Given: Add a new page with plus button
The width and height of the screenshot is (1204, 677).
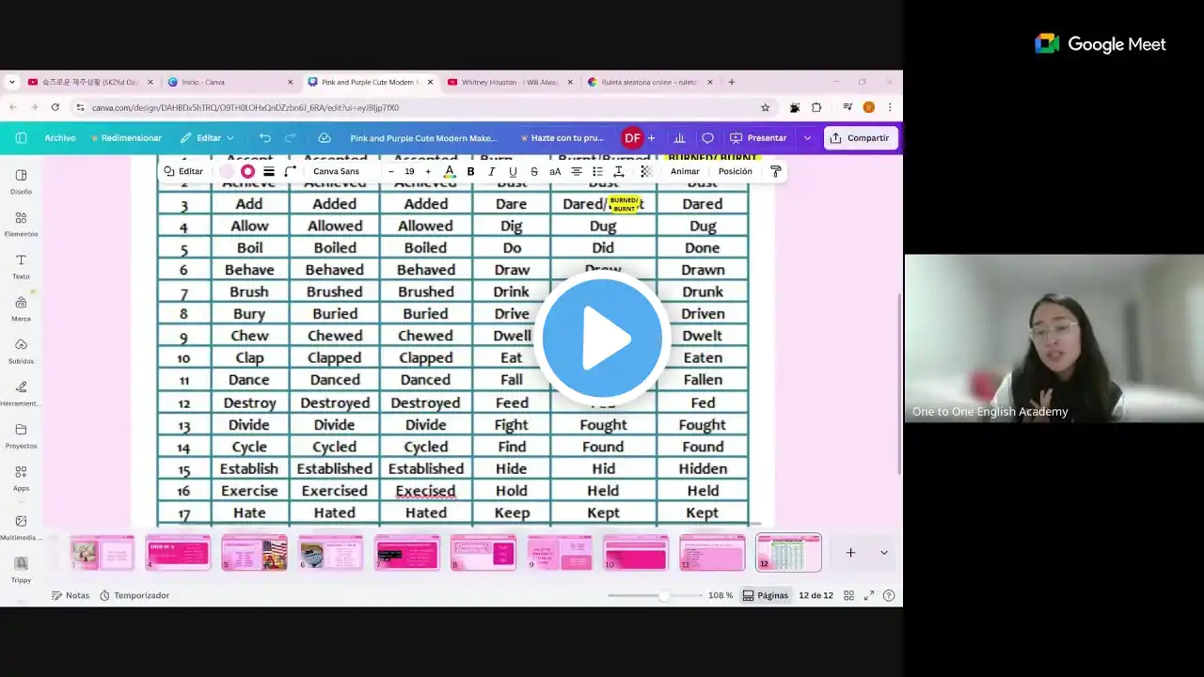Looking at the screenshot, I should (x=850, y=553).
